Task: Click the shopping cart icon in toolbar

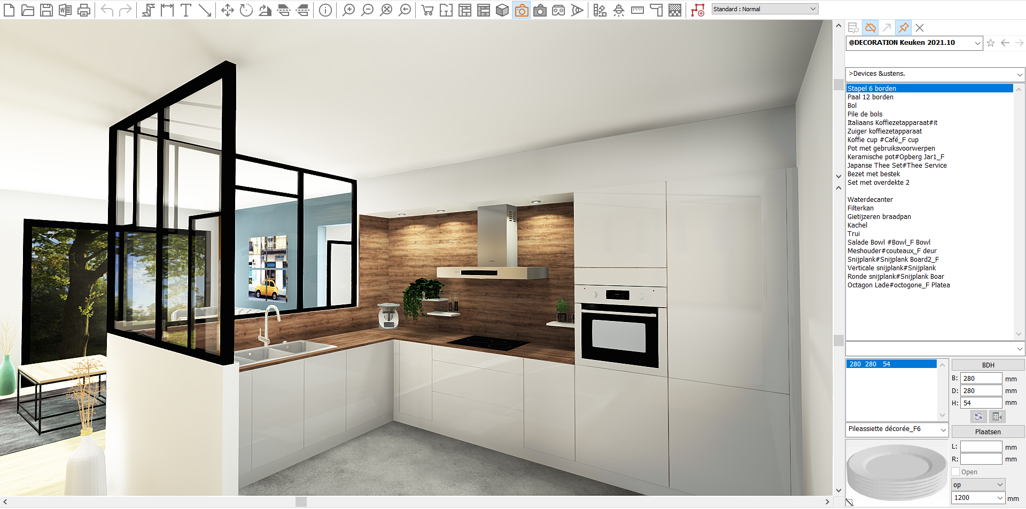Action: pyautogui.click(x=428, y=10)
